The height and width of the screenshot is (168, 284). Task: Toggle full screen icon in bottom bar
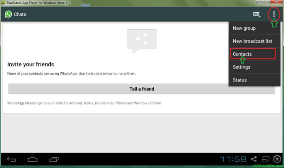tap(265, 159)
